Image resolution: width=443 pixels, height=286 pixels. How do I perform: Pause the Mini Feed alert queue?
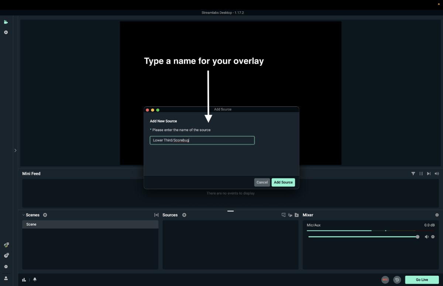pos(421,174)
